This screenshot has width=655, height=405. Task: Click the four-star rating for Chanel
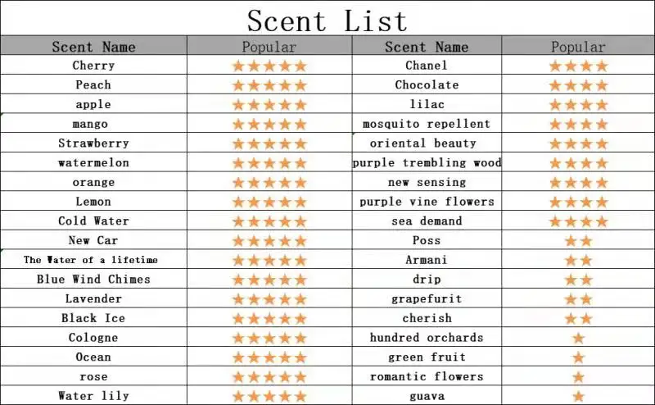[578, 66]
